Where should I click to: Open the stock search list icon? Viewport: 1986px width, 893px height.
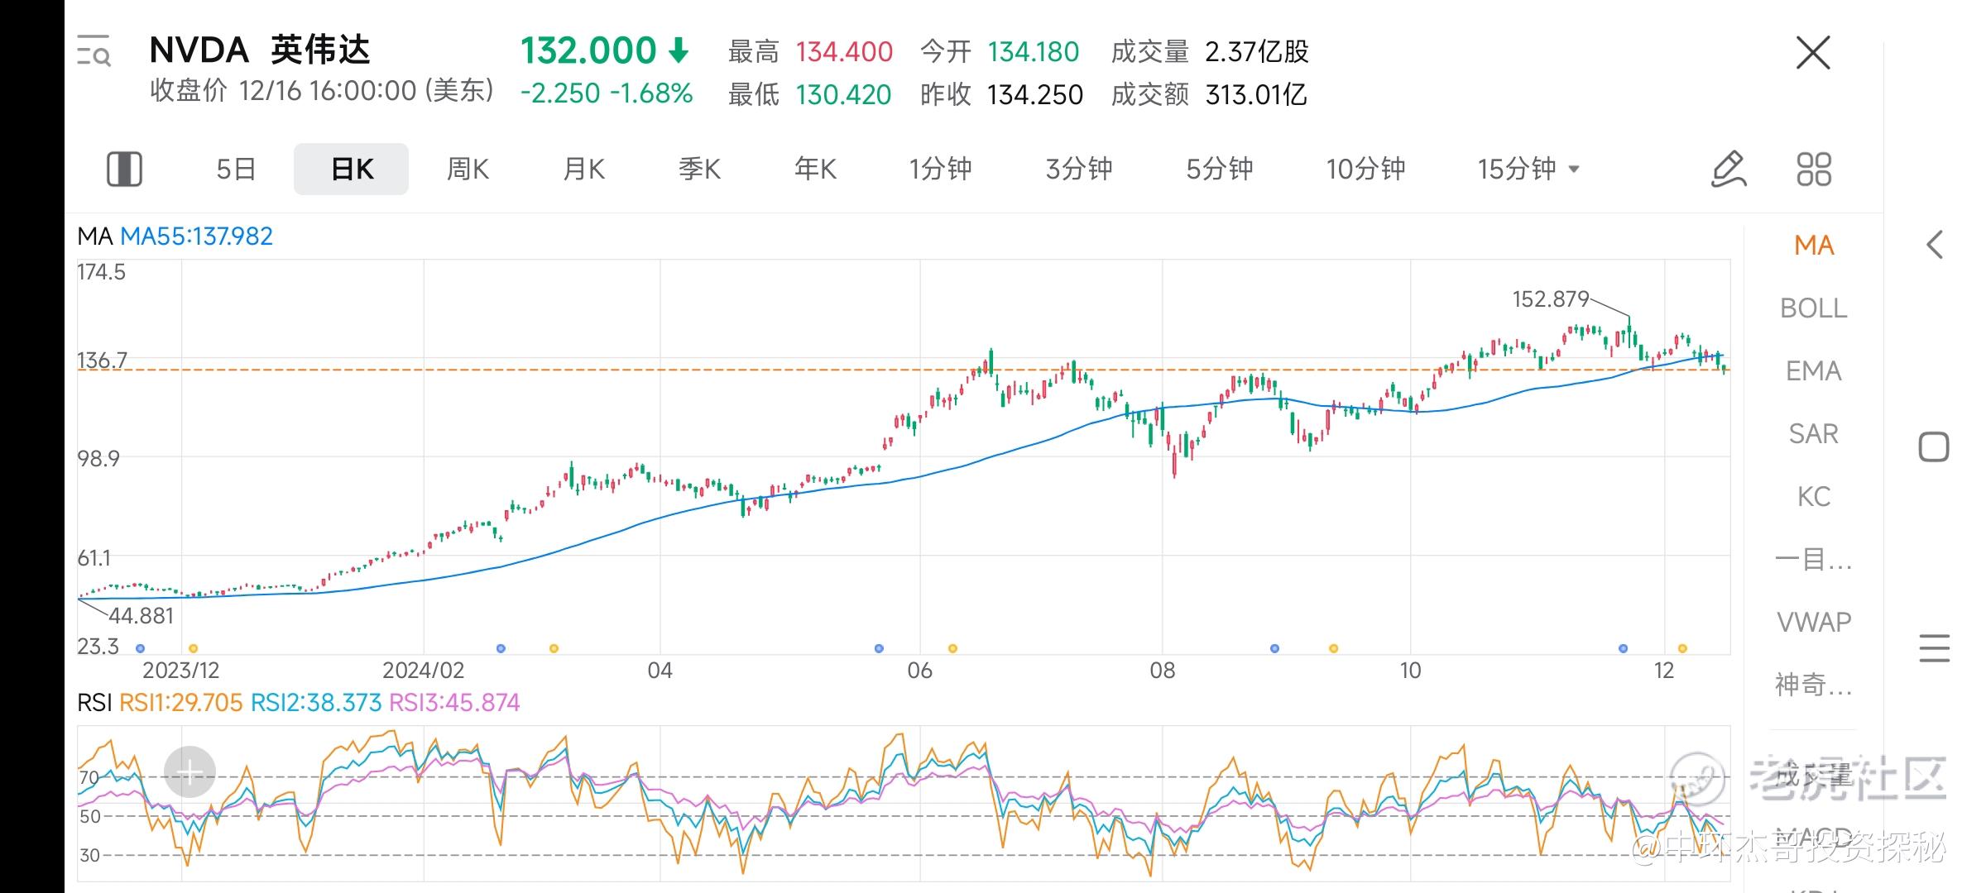tap(94, 51)
